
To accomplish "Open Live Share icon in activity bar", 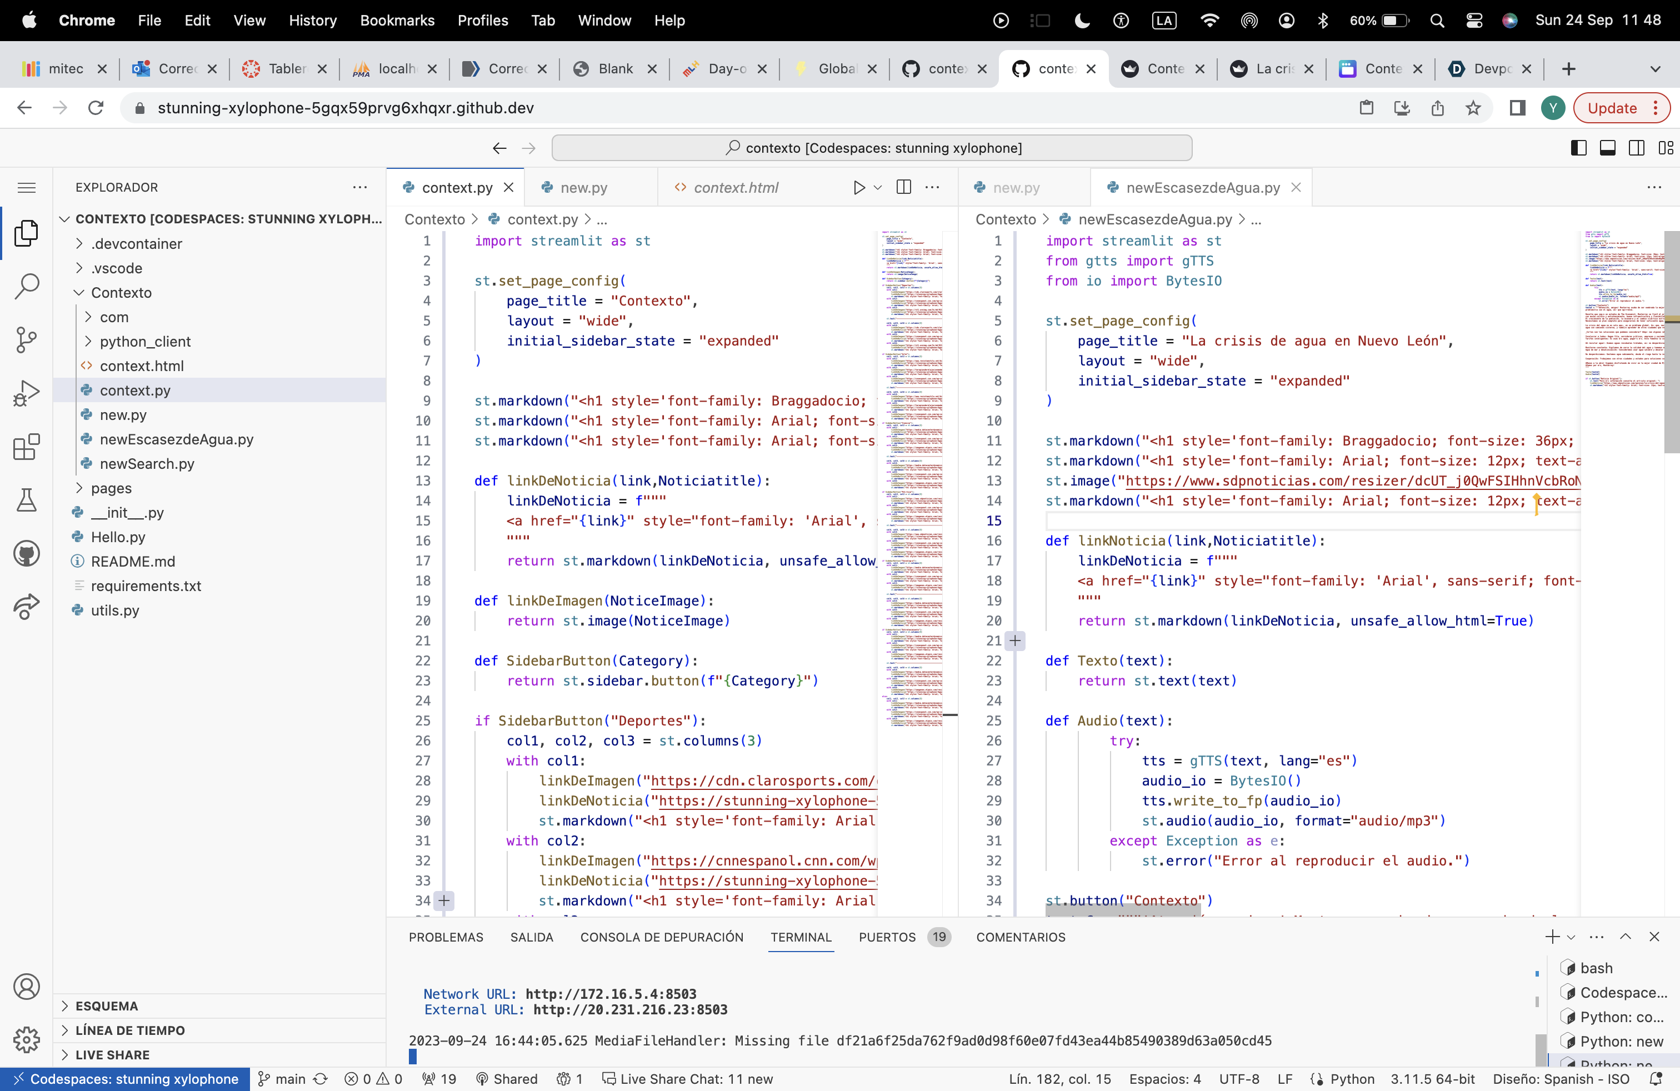I will pos(27,607).
